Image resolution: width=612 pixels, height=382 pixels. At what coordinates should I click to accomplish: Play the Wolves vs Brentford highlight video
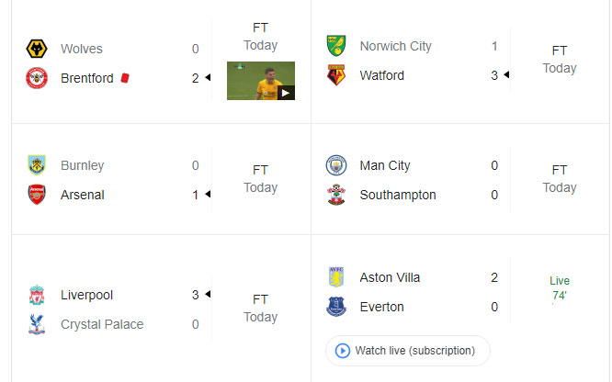pos(261,81)
